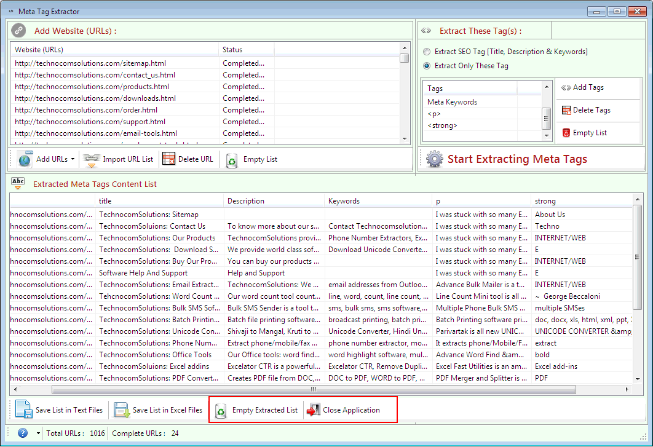Click the Tags column header
Viewport: 653px width, 447px height.
point(470,89)
